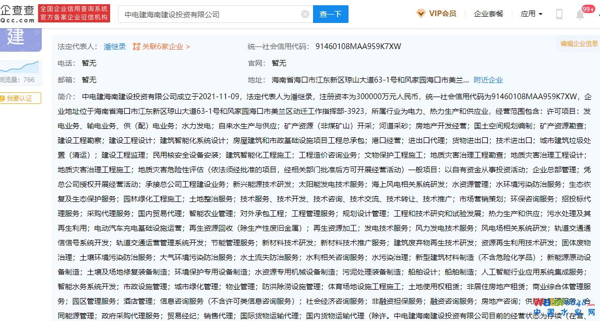Screen dimensions: 600x321
Task: Click the VIP会员 crown icon
Action: [x=421, y=14]
